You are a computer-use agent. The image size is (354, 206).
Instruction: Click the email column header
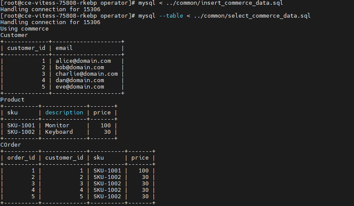64,48
